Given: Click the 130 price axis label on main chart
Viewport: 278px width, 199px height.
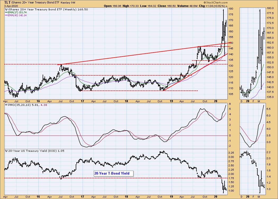Looking at the screenshot, I should pyautogui.click(x=231, y=66).
